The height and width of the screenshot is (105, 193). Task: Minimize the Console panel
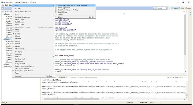[x=184, y=77]
